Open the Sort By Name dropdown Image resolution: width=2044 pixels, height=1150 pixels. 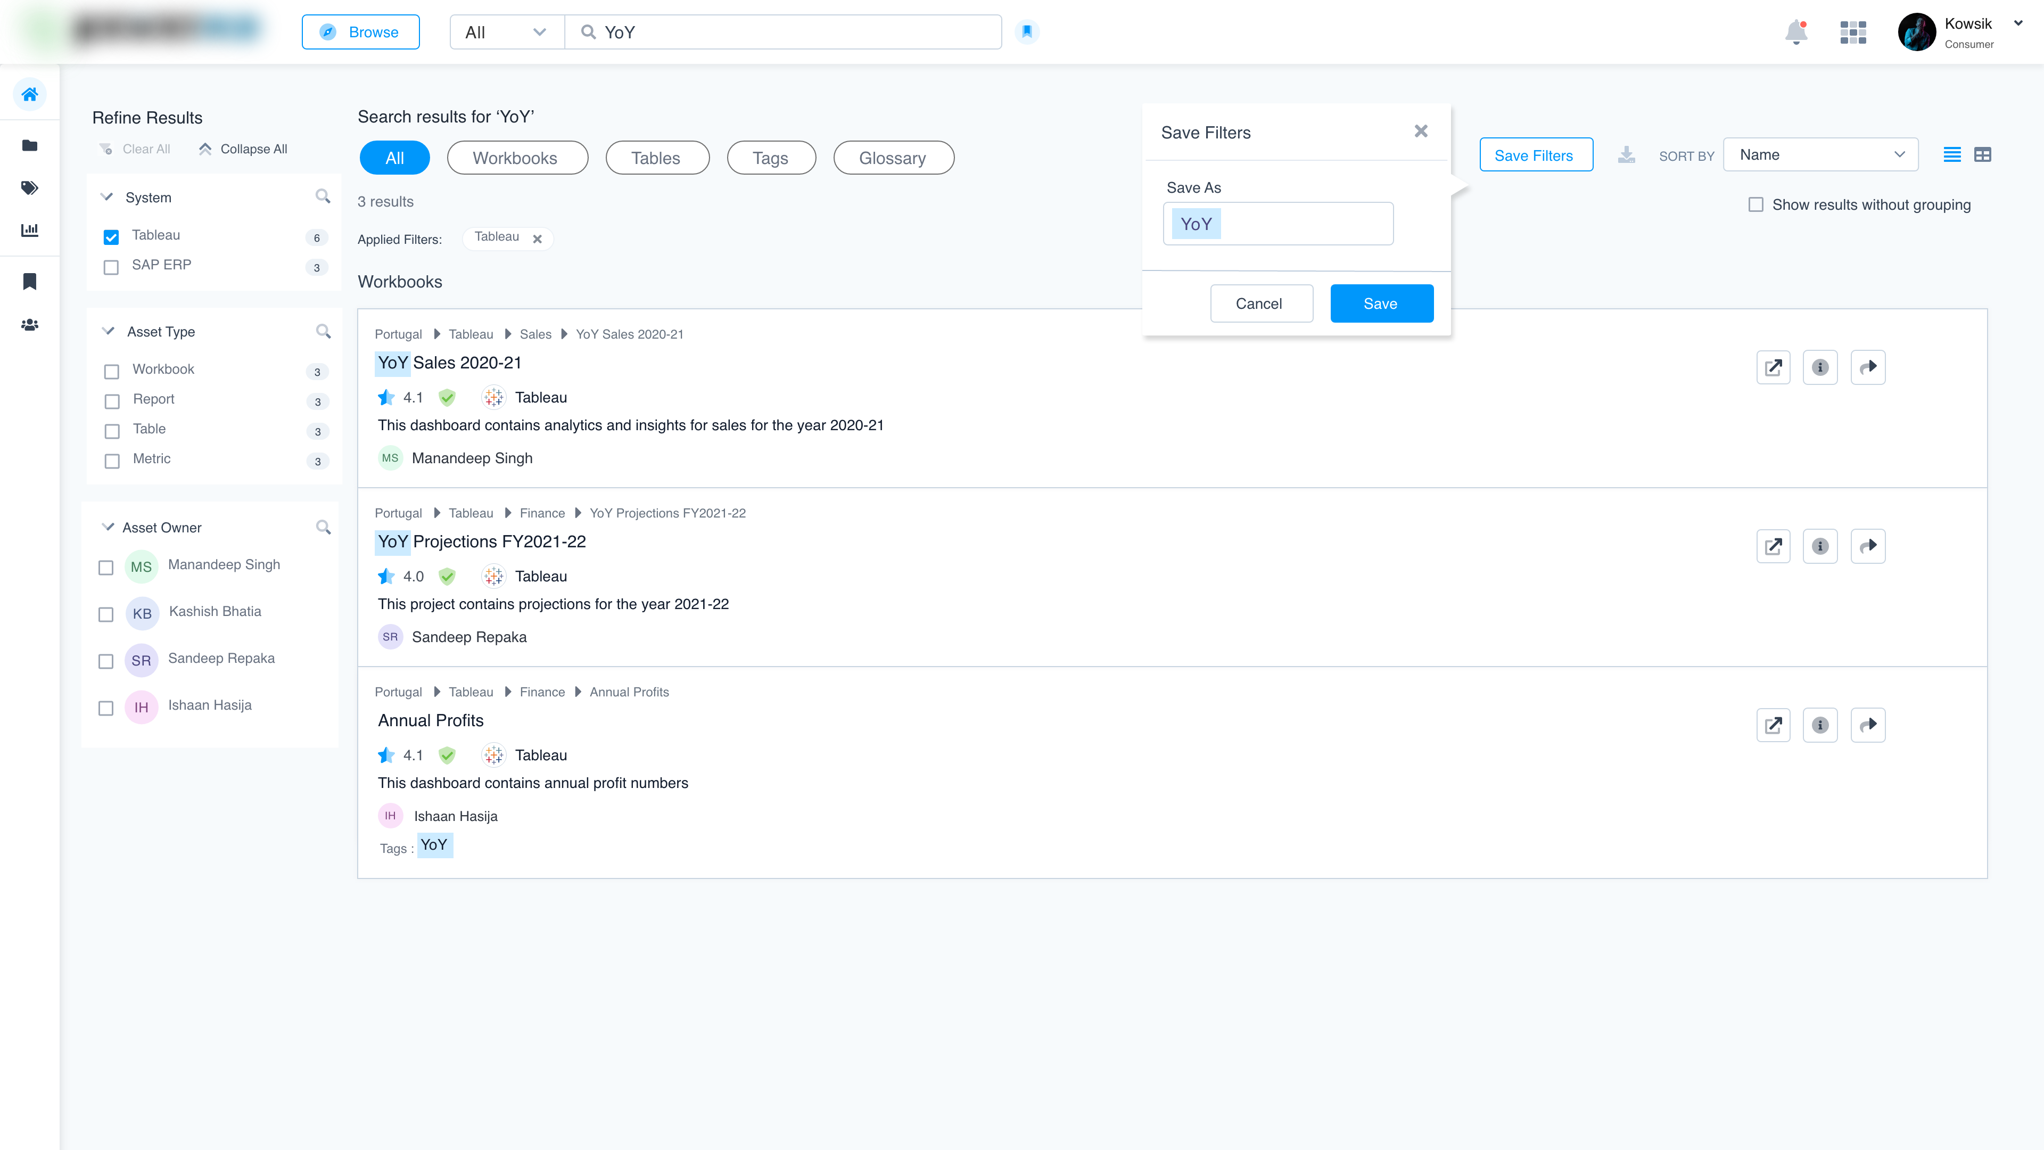click(x=1820, y=155)
